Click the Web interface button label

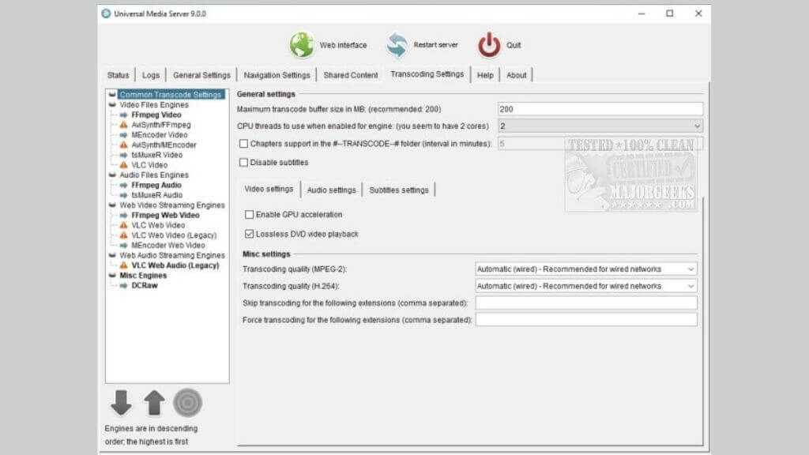pyautogui.click(x=343, y=45)
